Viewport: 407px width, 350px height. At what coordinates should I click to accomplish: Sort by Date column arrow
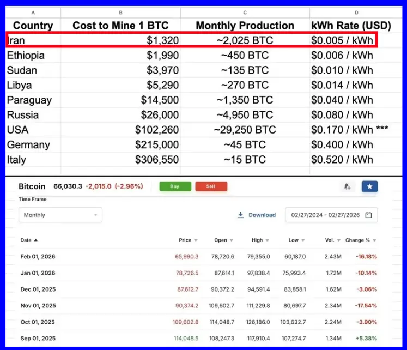coord(36,240)
